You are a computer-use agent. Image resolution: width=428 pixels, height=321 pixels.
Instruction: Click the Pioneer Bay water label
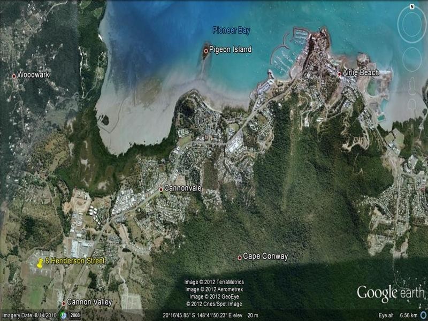[231, 30]
